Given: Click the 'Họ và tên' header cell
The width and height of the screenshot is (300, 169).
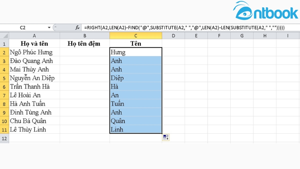Looking at the screenshot, I should coord(34,43).
